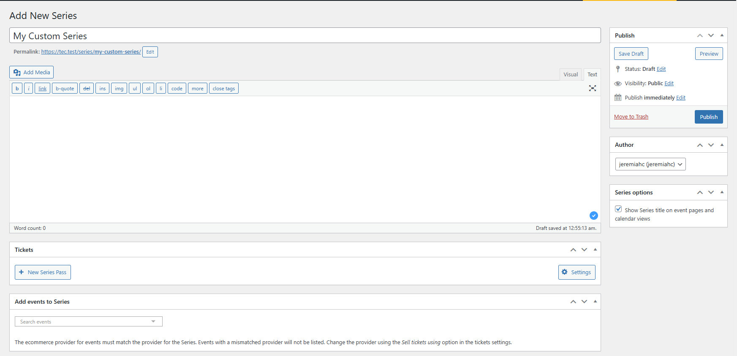Click the Move to Trash link

point(631,117)
